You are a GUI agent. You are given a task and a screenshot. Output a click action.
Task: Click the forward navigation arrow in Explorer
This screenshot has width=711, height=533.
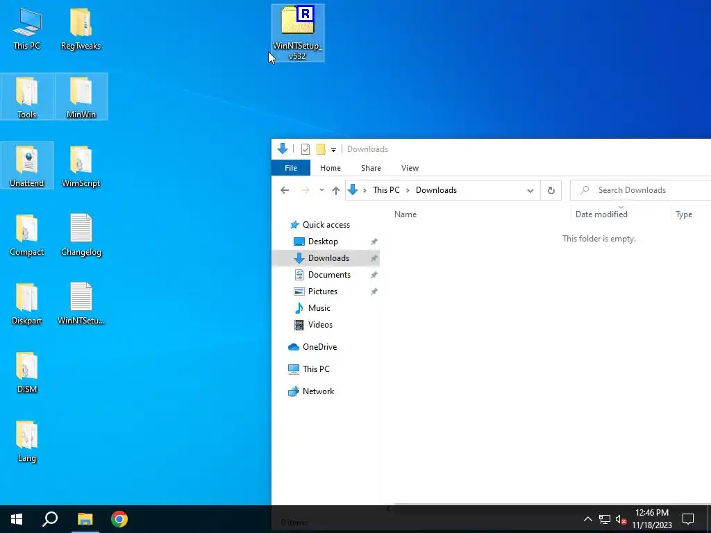(306, 190)
